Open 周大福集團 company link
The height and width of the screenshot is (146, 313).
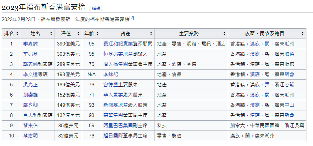[116, 64]
